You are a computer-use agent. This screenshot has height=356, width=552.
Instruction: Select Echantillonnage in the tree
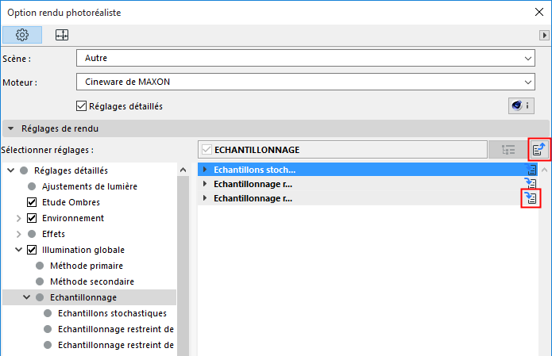point(83,297)
